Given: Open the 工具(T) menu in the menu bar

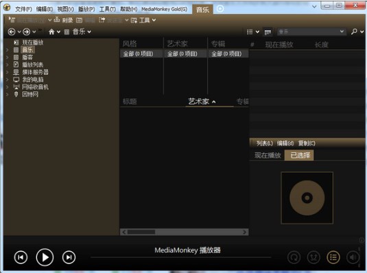Looking at the screenshot, I should [x=108, y=9].
